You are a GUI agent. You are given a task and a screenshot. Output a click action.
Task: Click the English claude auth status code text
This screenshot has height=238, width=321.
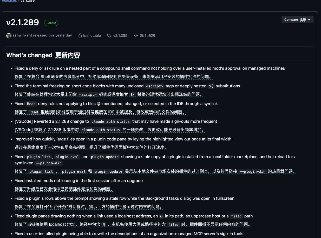pos(110,121)
